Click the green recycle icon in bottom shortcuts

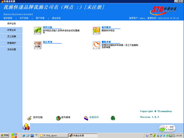[x=113, y=118]
